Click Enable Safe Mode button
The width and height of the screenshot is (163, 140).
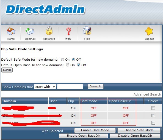[x=95, y=130]
